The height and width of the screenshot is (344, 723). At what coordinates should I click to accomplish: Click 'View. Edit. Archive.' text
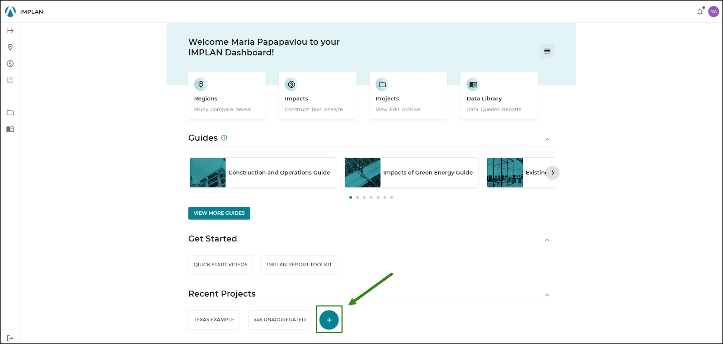tap(398, 110)
